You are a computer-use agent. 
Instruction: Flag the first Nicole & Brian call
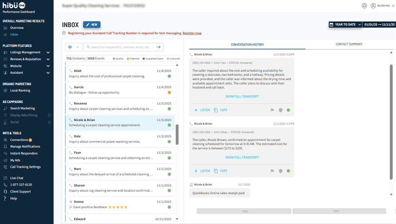tap(272, 110)
